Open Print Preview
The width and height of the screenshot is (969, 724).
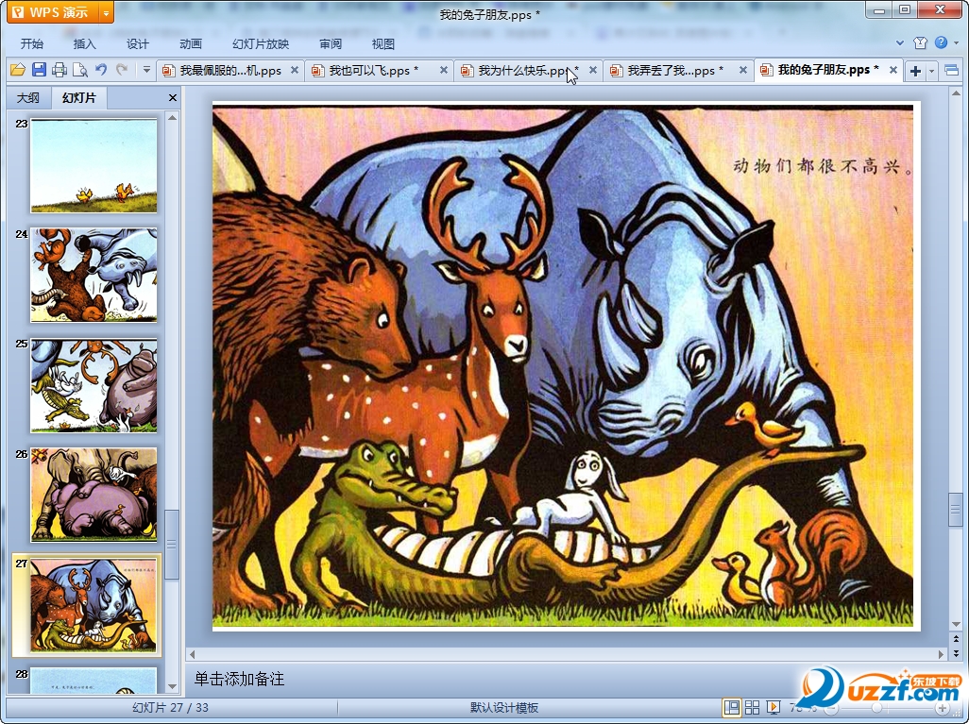(x=79, y=70)
